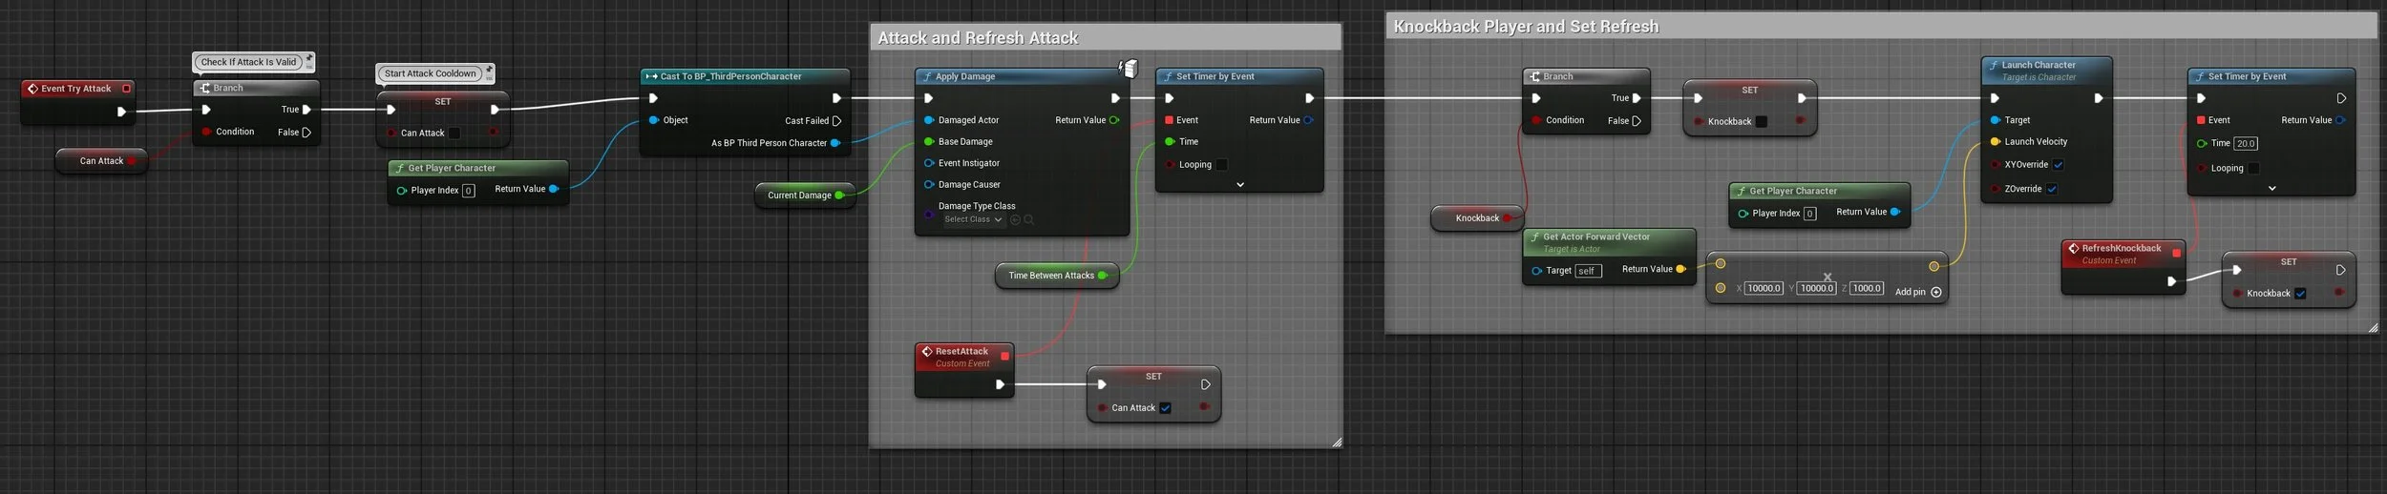The image size is (2387, 494).
Task: Click RefreshKnockback delegate pin
Action: 2176,253
